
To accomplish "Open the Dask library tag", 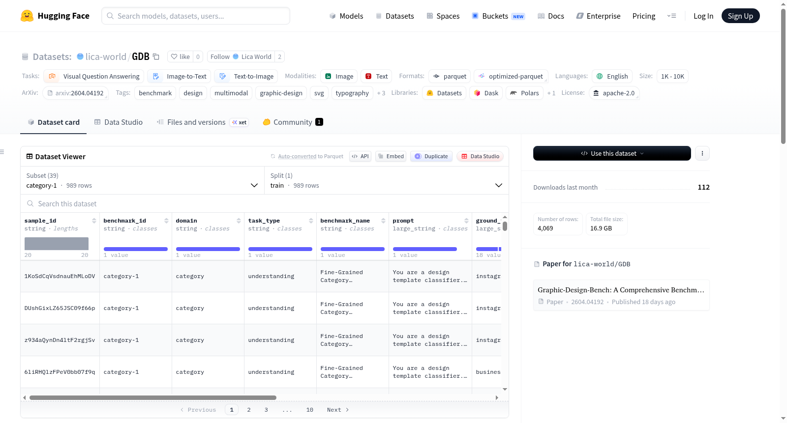I will coord(486,93).
